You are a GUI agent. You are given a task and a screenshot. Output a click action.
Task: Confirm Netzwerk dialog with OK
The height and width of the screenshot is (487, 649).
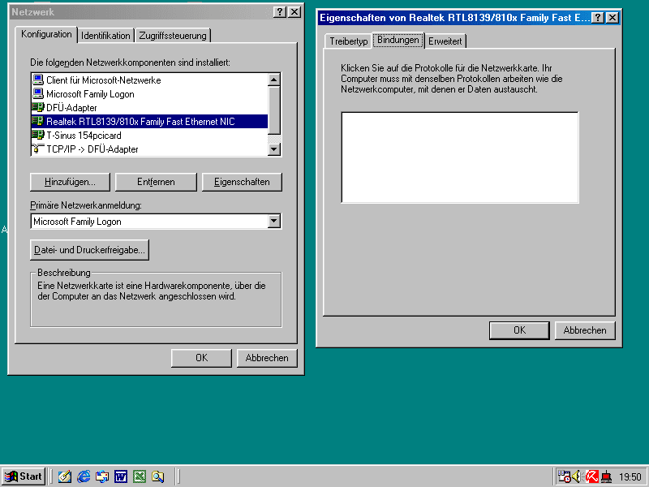201,358
